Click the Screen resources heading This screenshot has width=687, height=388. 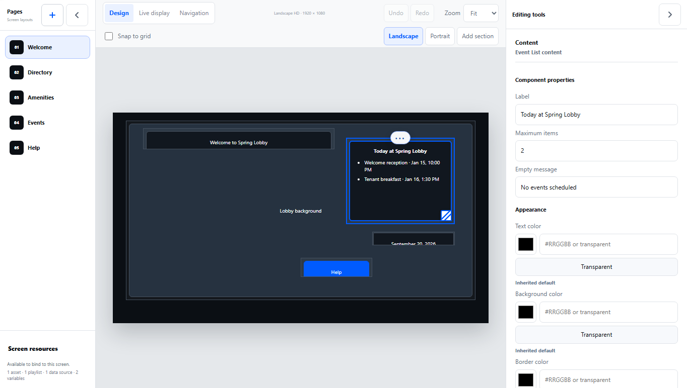pyautogui.click(x=33, y=349)
